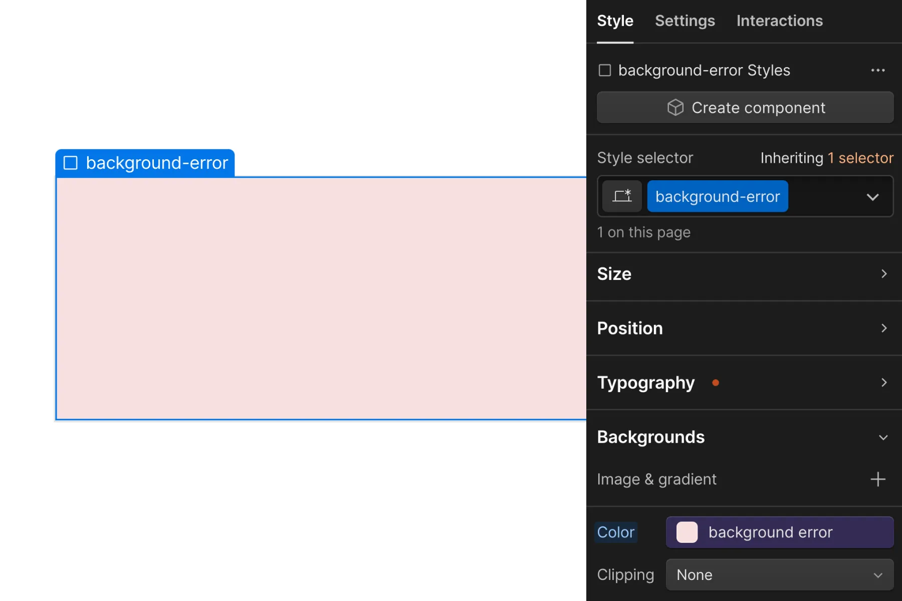Expand the Position section

tap(744, 329)
